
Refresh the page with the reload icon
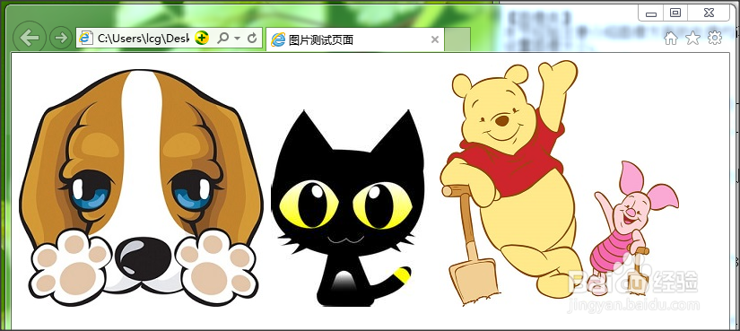252,39
